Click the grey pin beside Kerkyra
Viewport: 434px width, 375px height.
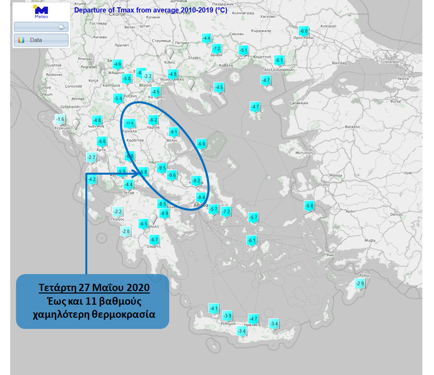click(x=76, y=124)
